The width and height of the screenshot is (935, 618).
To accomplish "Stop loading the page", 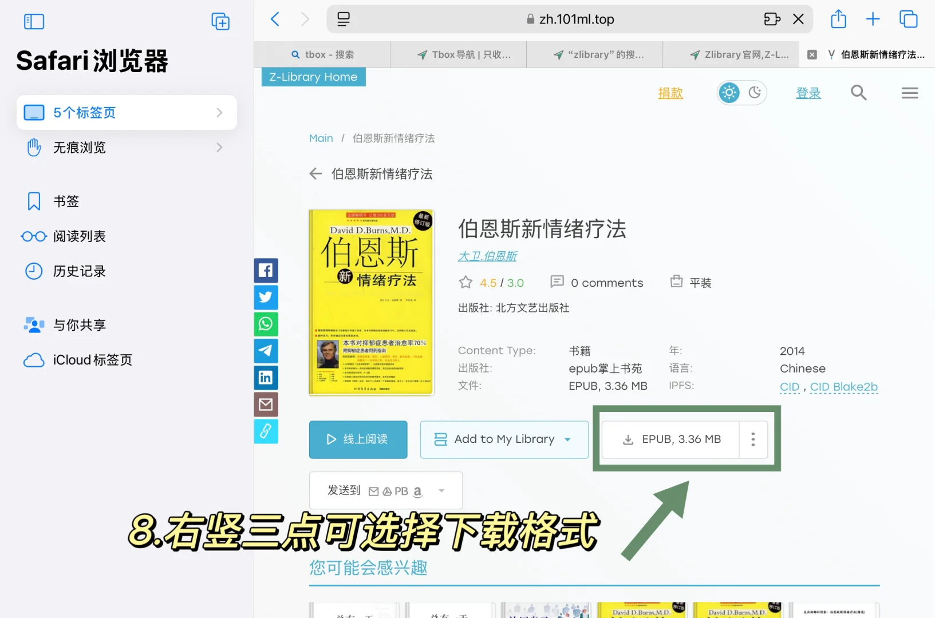I will (x=798, y=19).
